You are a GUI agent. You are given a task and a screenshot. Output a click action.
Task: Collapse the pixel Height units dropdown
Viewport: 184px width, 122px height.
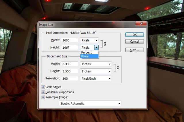pos(97,48)
